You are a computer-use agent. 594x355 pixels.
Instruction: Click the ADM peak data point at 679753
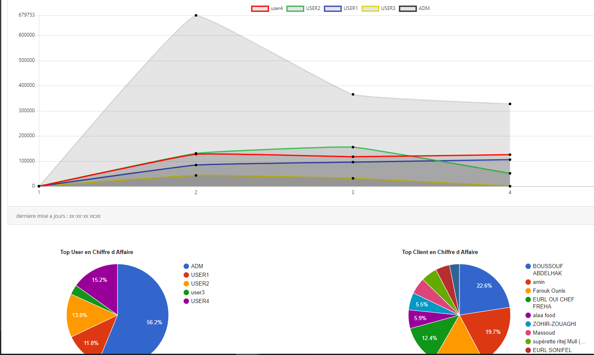coord(196,15)
